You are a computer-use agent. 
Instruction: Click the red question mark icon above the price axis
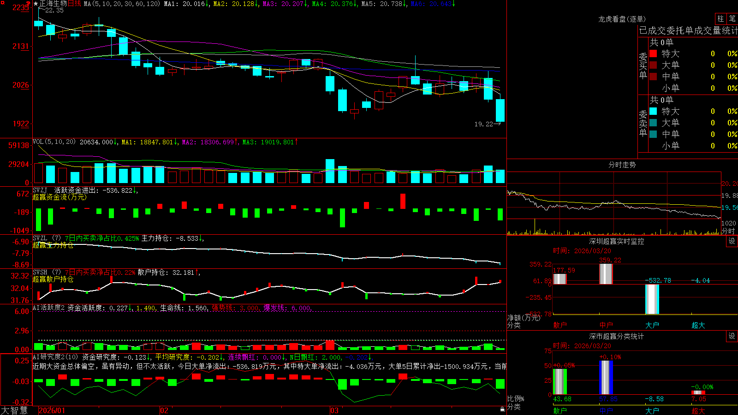[29, 4]
